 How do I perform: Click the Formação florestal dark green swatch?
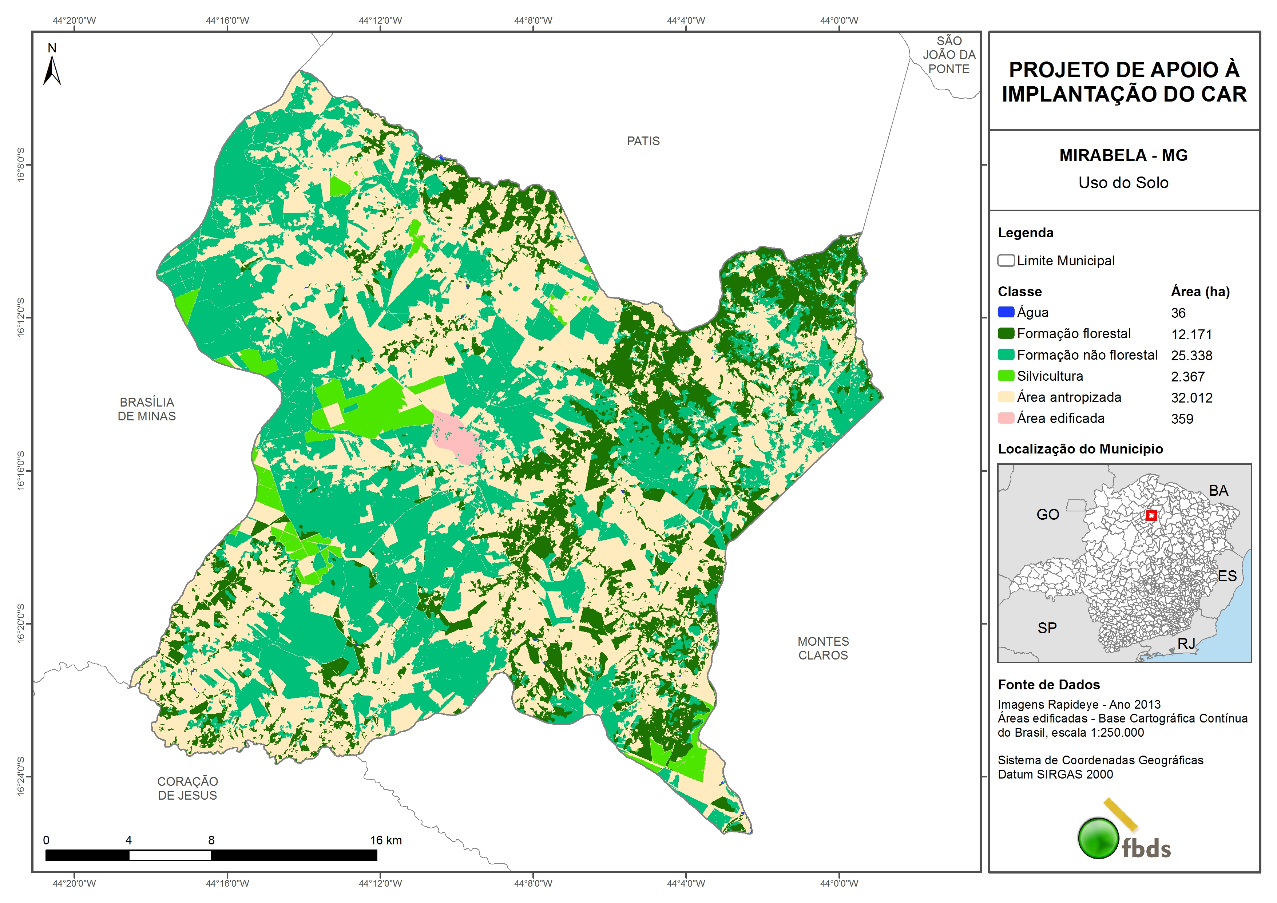[x=1006, y=333]
